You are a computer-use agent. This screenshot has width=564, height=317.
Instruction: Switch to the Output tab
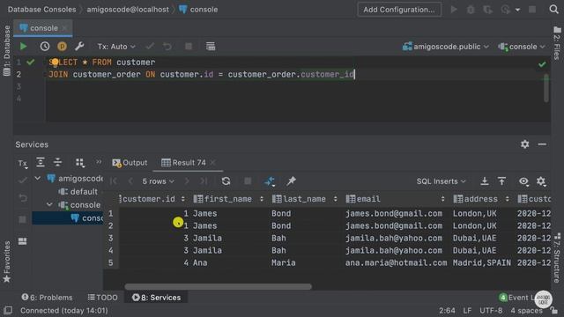point(130,163)
